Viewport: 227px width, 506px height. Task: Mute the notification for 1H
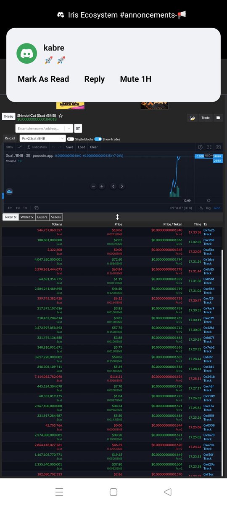tap(136, 79)
